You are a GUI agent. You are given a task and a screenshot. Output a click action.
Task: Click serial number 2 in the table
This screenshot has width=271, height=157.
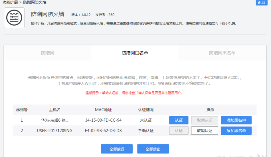pos(22,131)
